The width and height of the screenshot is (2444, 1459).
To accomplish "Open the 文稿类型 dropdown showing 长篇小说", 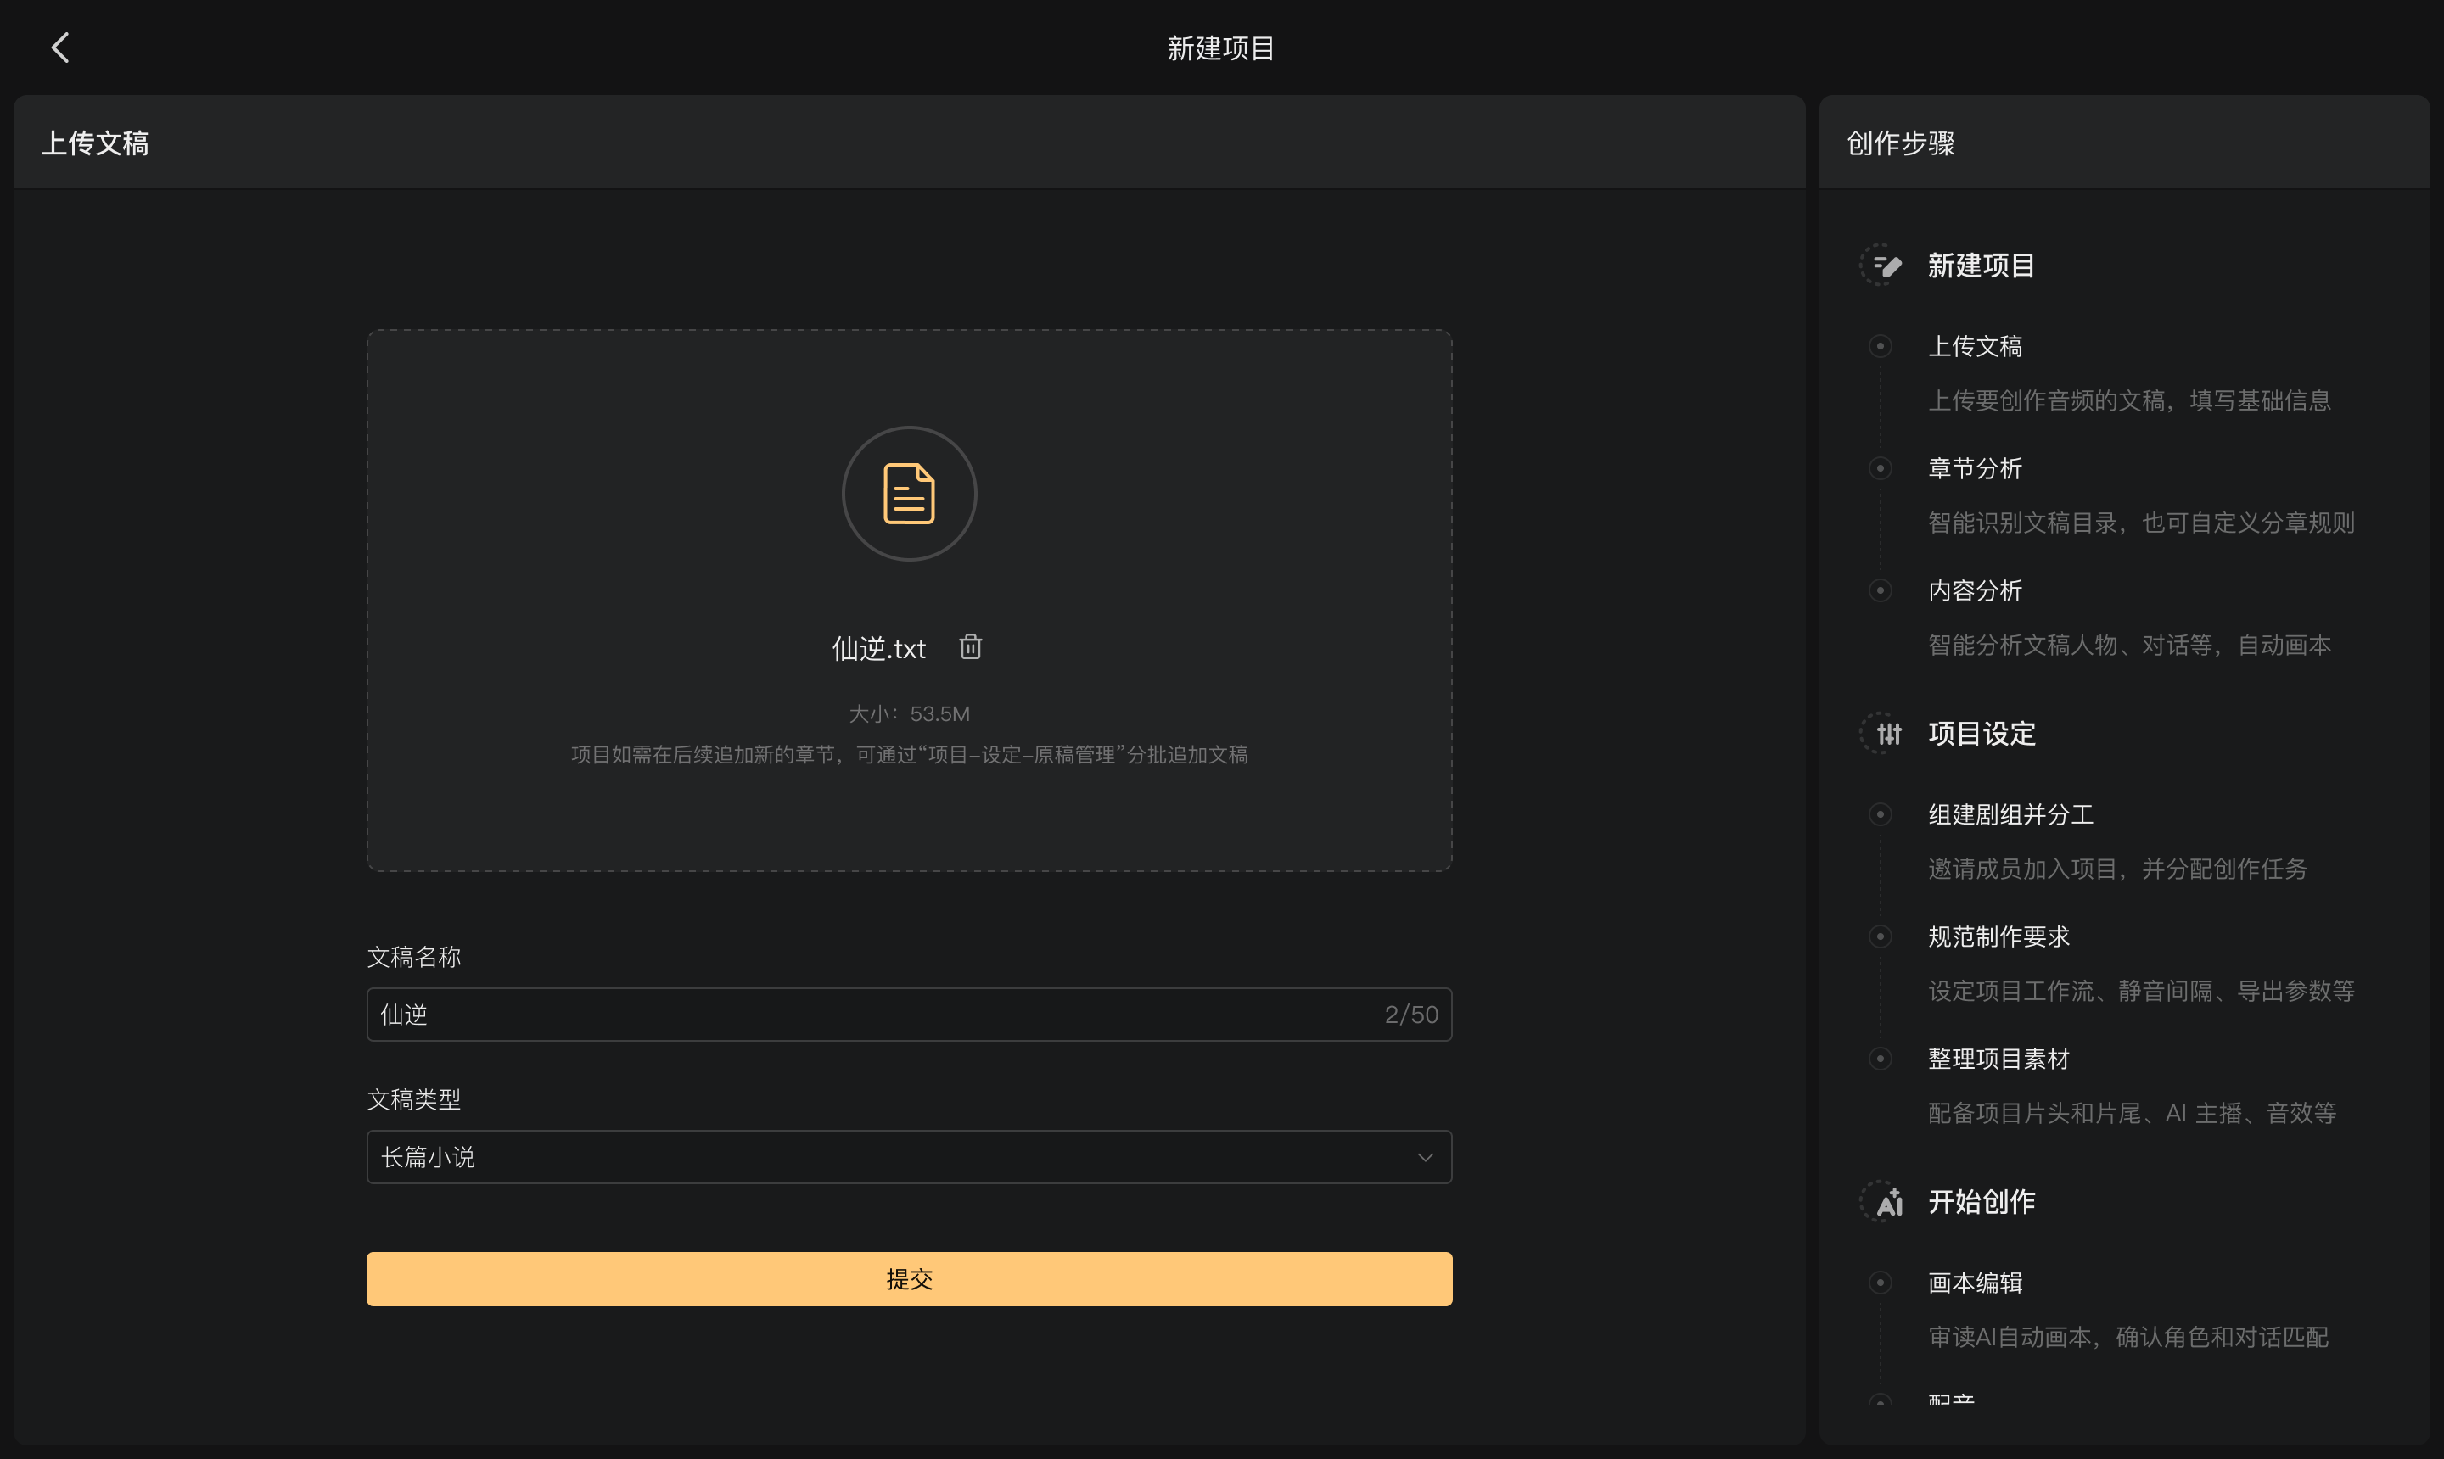I will [909, 1157].
